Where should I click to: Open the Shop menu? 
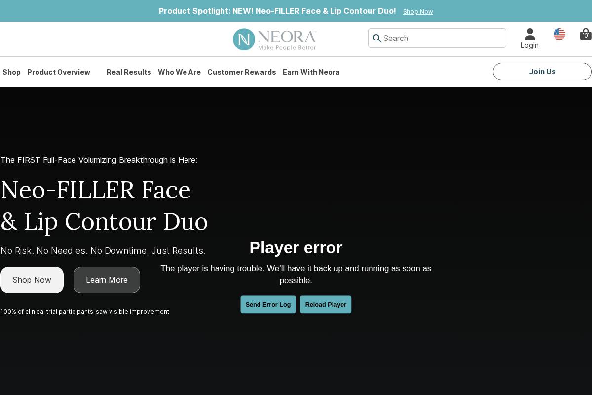(11, 72)
